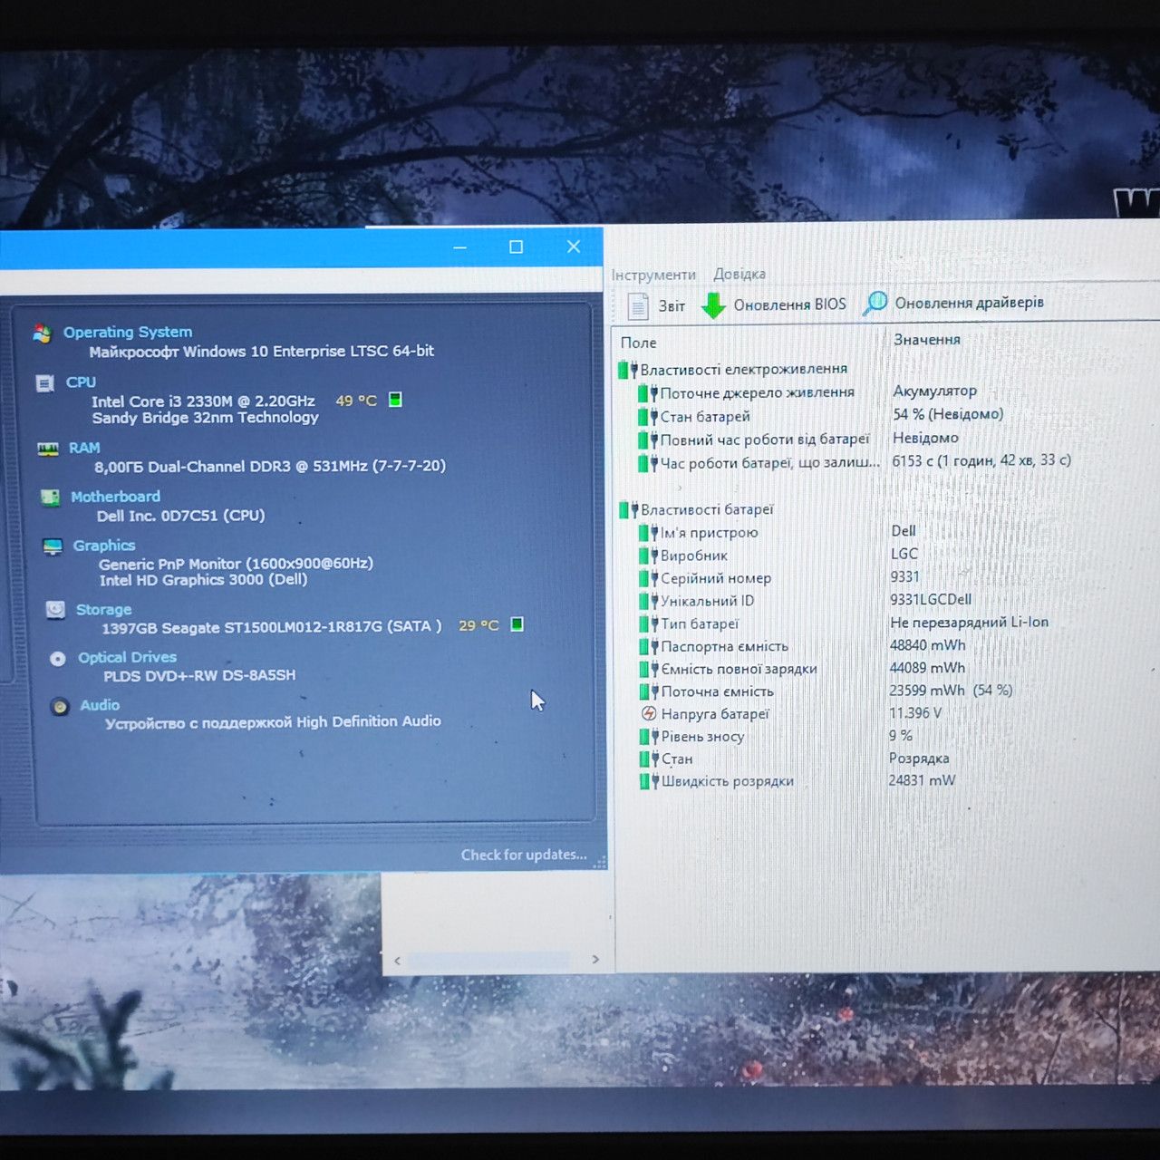Click the RAM module icon
The width and height of the screenshot is (1160, 1160).
pyautogui.click(x=48, y=449)
